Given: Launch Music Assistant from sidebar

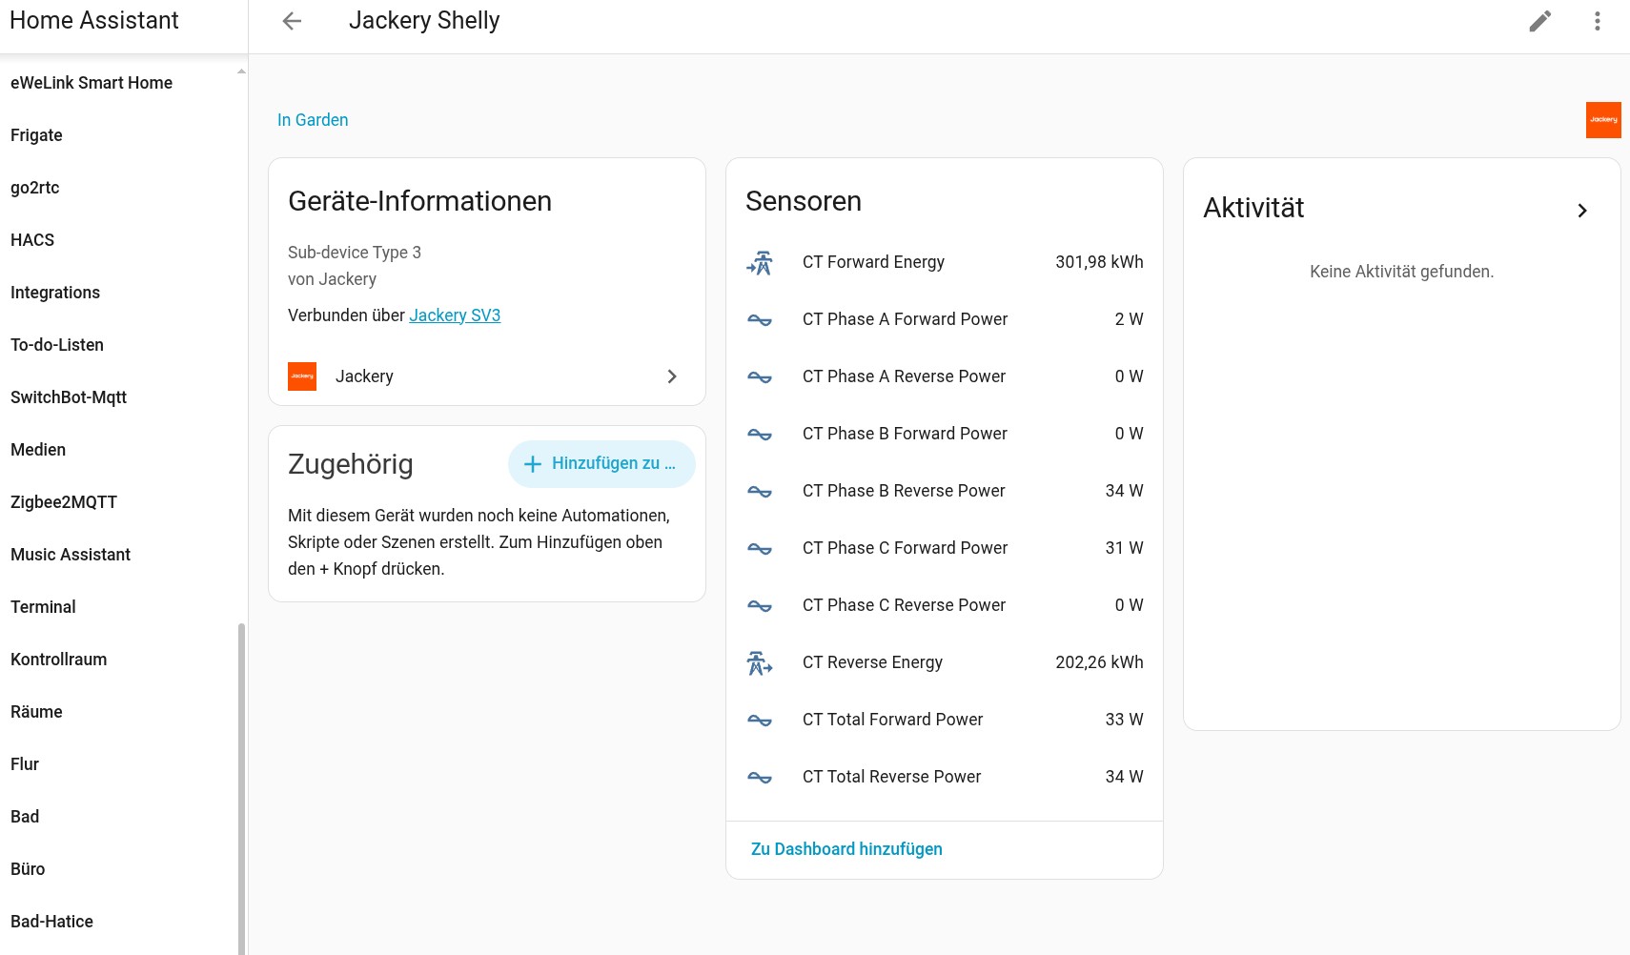Looking at the screenshot, I should click(71, 555).
